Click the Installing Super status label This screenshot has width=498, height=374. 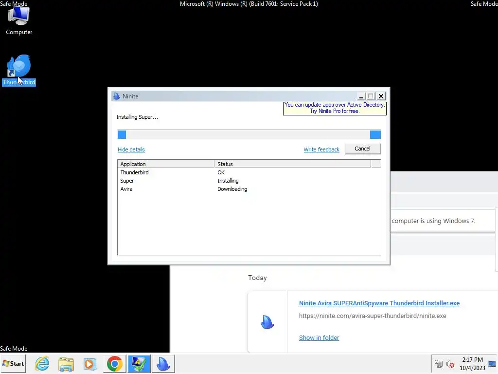(x=137, y=117)
